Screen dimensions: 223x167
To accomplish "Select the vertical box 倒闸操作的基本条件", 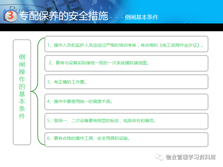I will coord(22,92).
